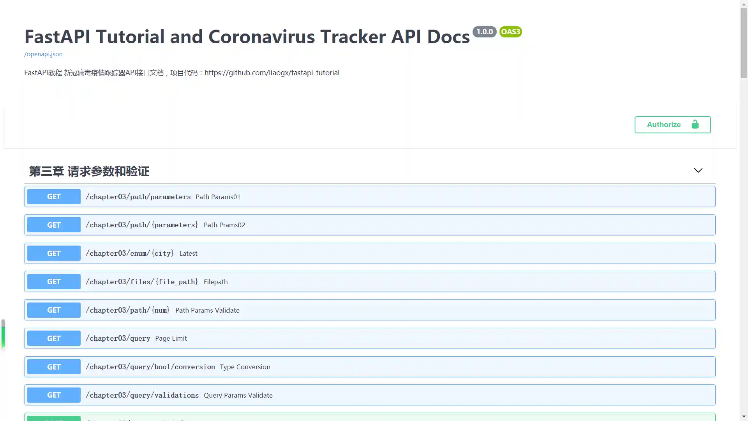This screenshot has width=748, height=421.
Task: Click the lock icon in the Authorize button
Action: pyautogui.click(x=695, y=124)
